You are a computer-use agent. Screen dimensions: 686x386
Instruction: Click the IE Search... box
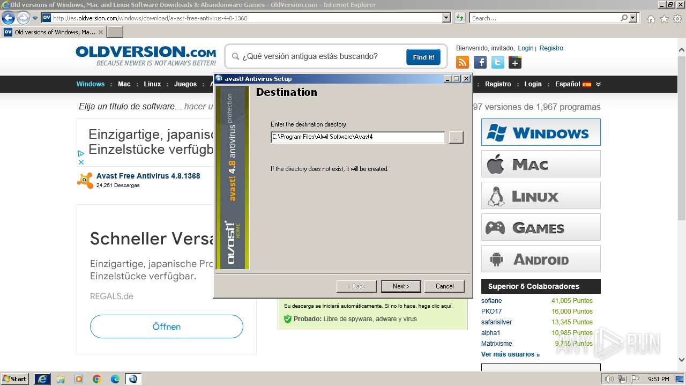[x=544, y=18]
